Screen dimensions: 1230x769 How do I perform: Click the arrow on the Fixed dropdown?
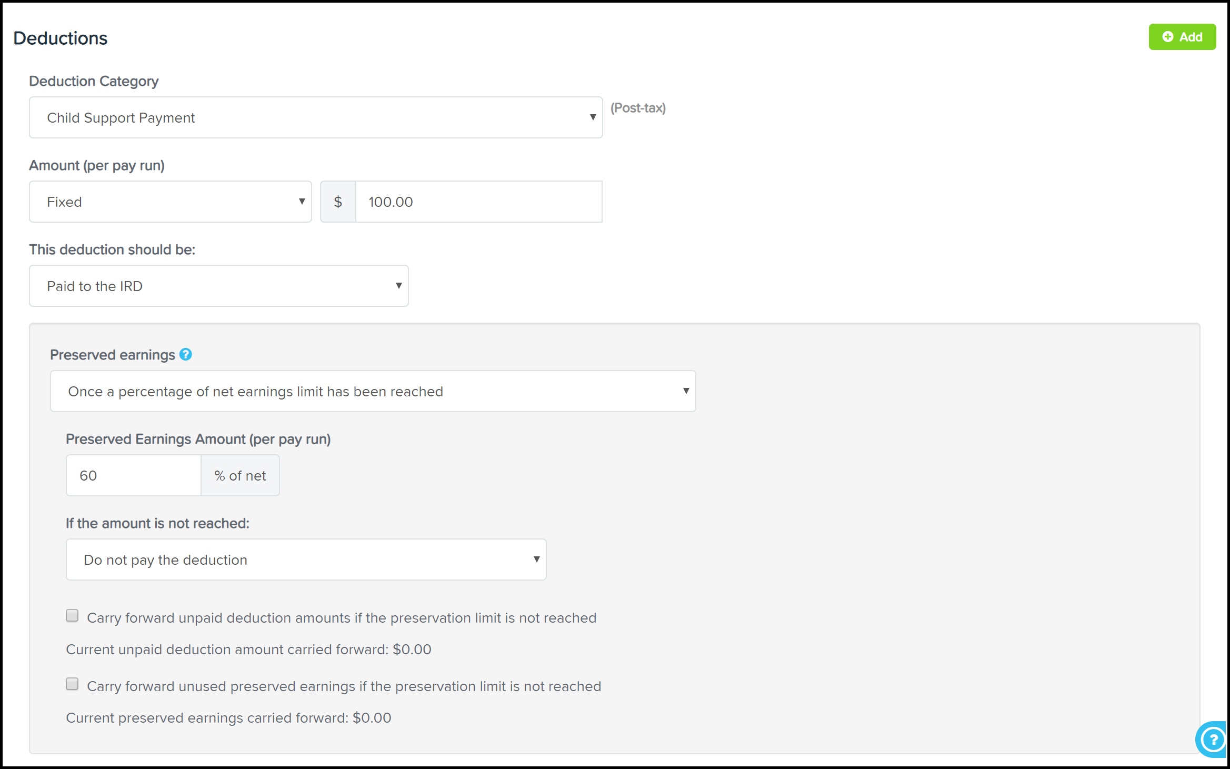(302, 202)
